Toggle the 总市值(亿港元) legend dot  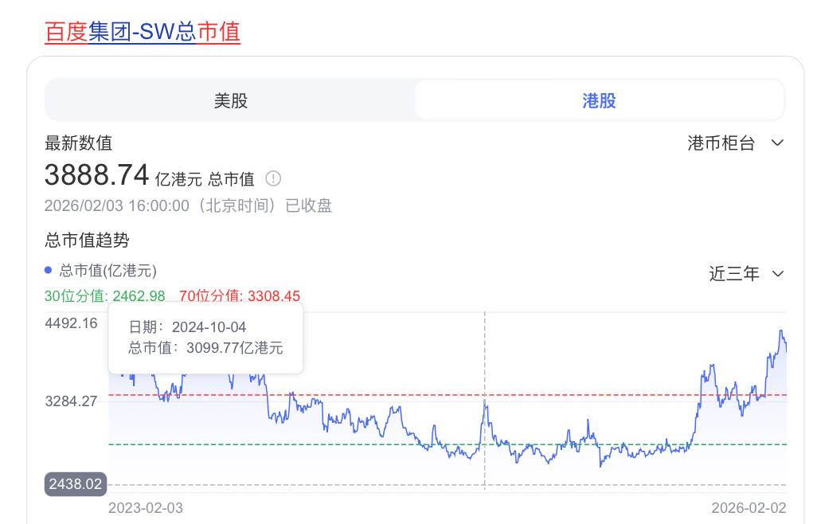click(x=49, y=270)
